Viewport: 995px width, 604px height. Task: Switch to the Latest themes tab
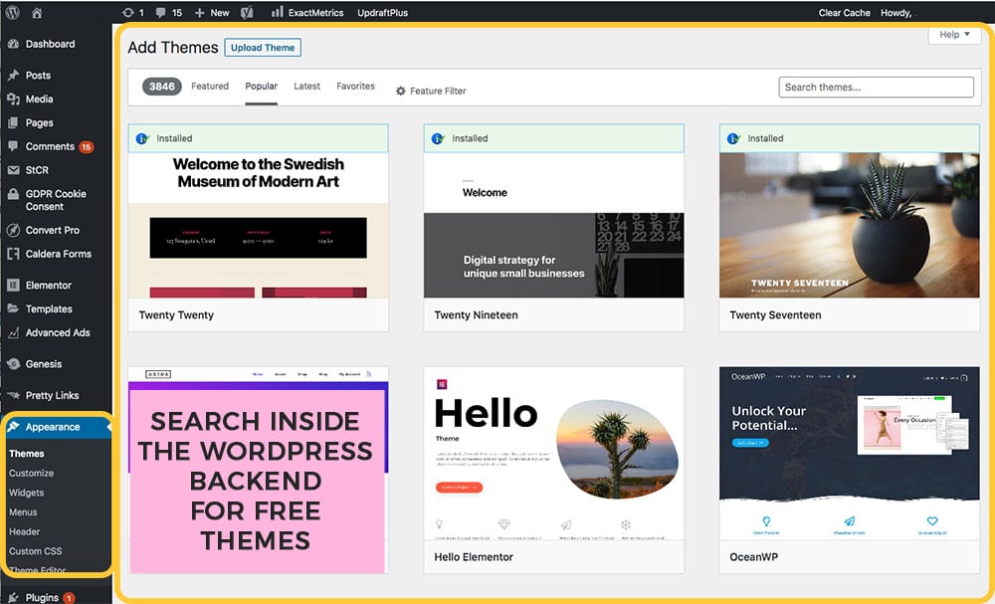(x=306, y=86)
